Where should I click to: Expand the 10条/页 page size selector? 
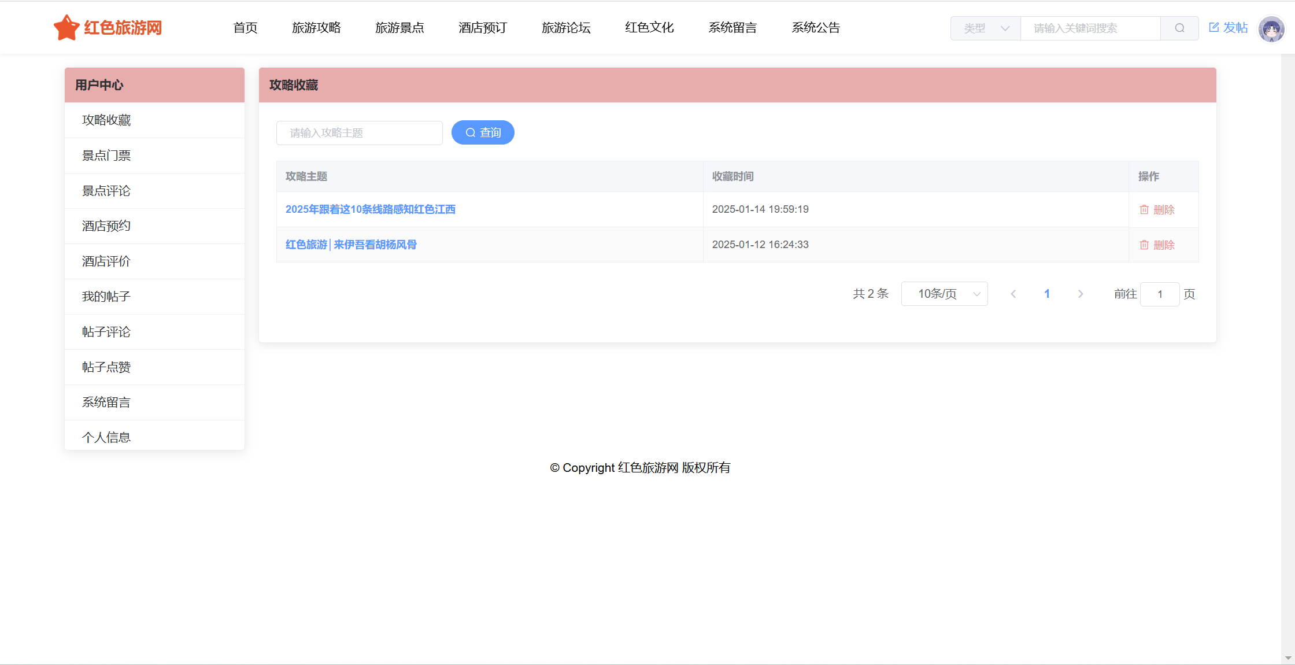coord(944,294)
